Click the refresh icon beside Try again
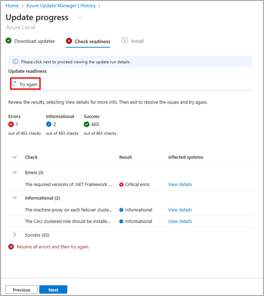 click(14, 84)
